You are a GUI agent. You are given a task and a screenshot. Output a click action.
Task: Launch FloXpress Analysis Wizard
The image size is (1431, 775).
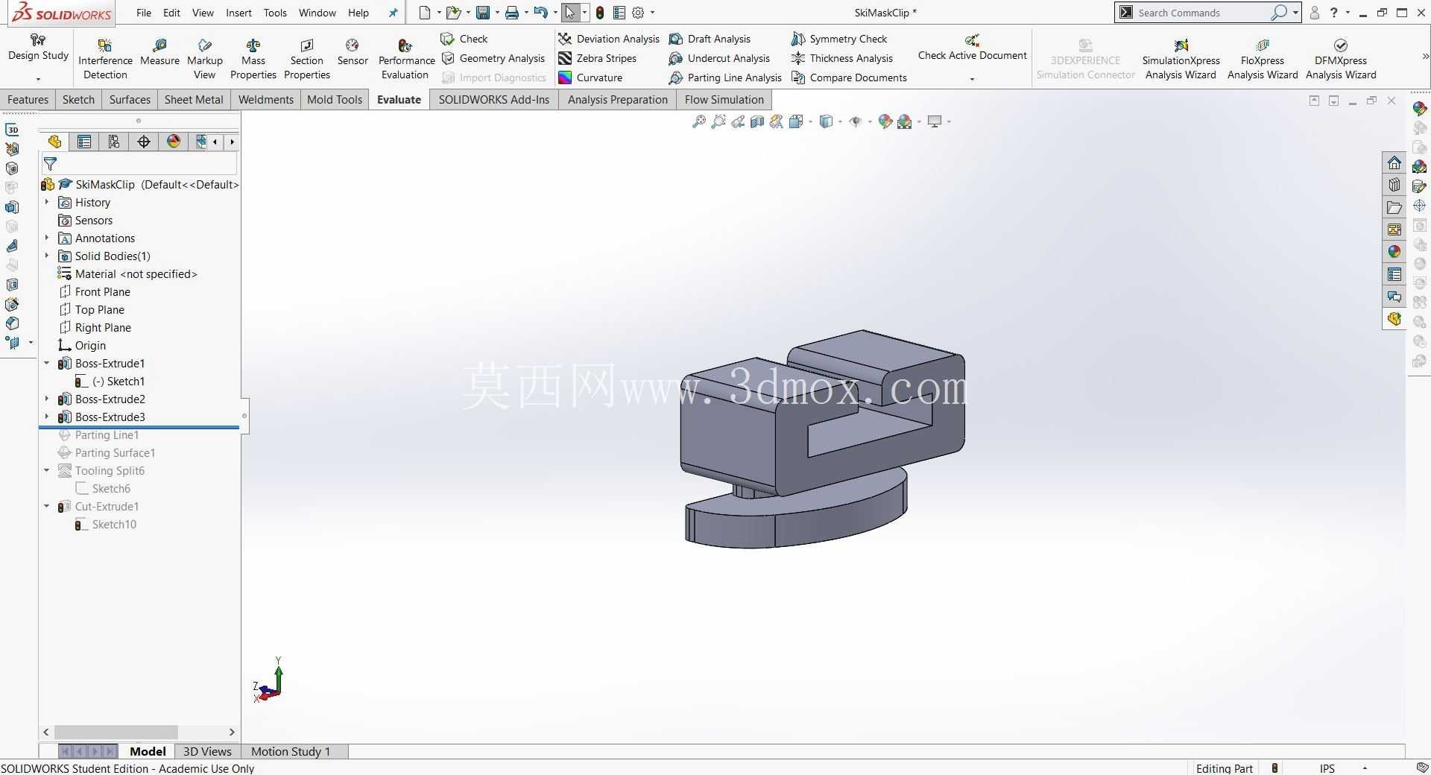click(x=1263, y=58)
